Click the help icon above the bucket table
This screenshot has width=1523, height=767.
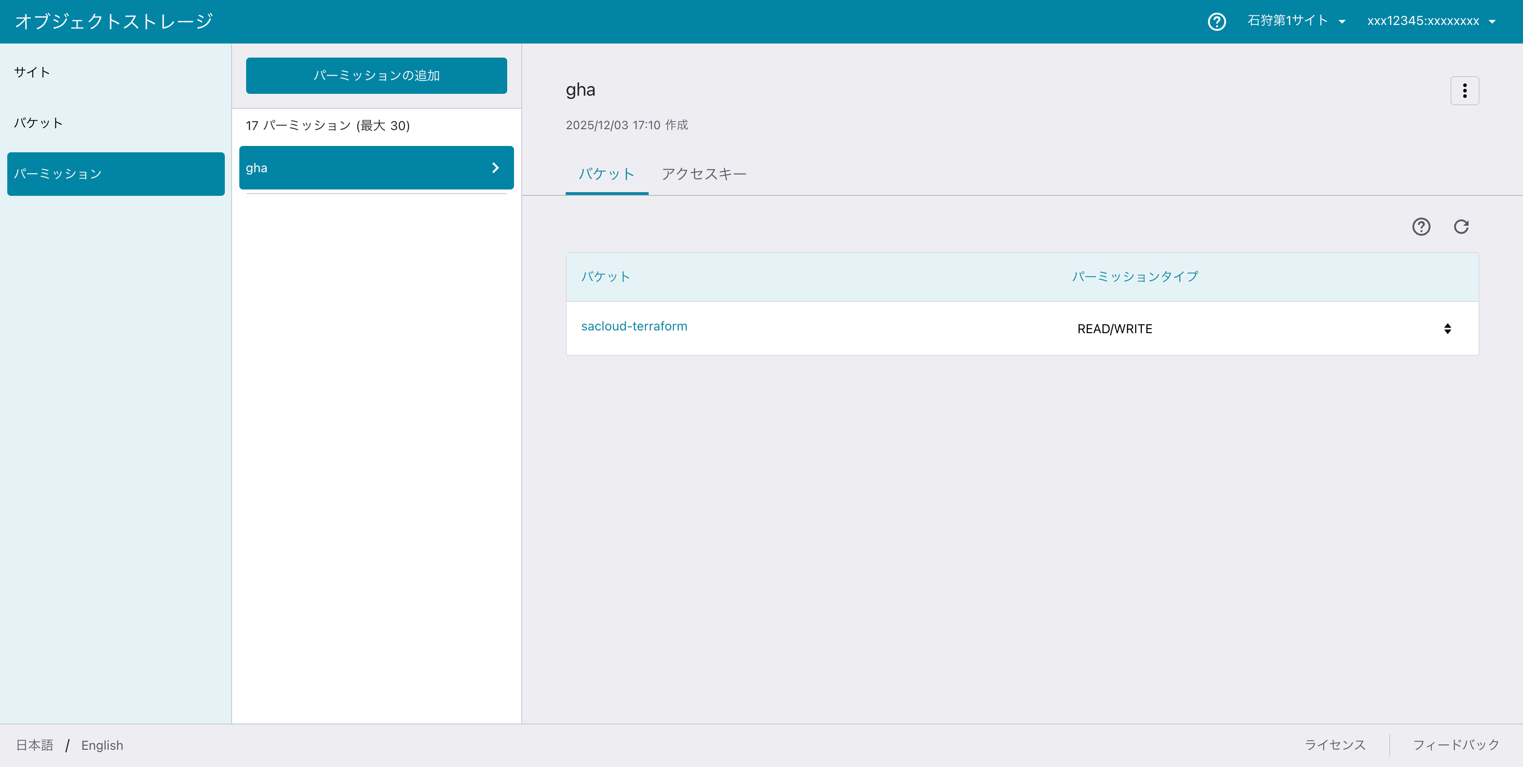1421,227
